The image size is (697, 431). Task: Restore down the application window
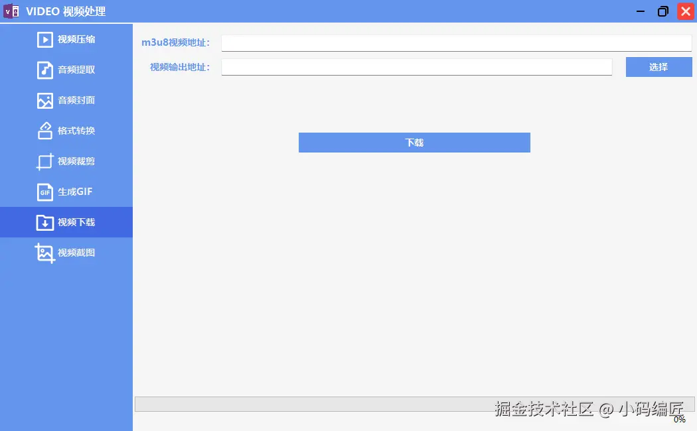pyautogui.click(x=662, y=11)
